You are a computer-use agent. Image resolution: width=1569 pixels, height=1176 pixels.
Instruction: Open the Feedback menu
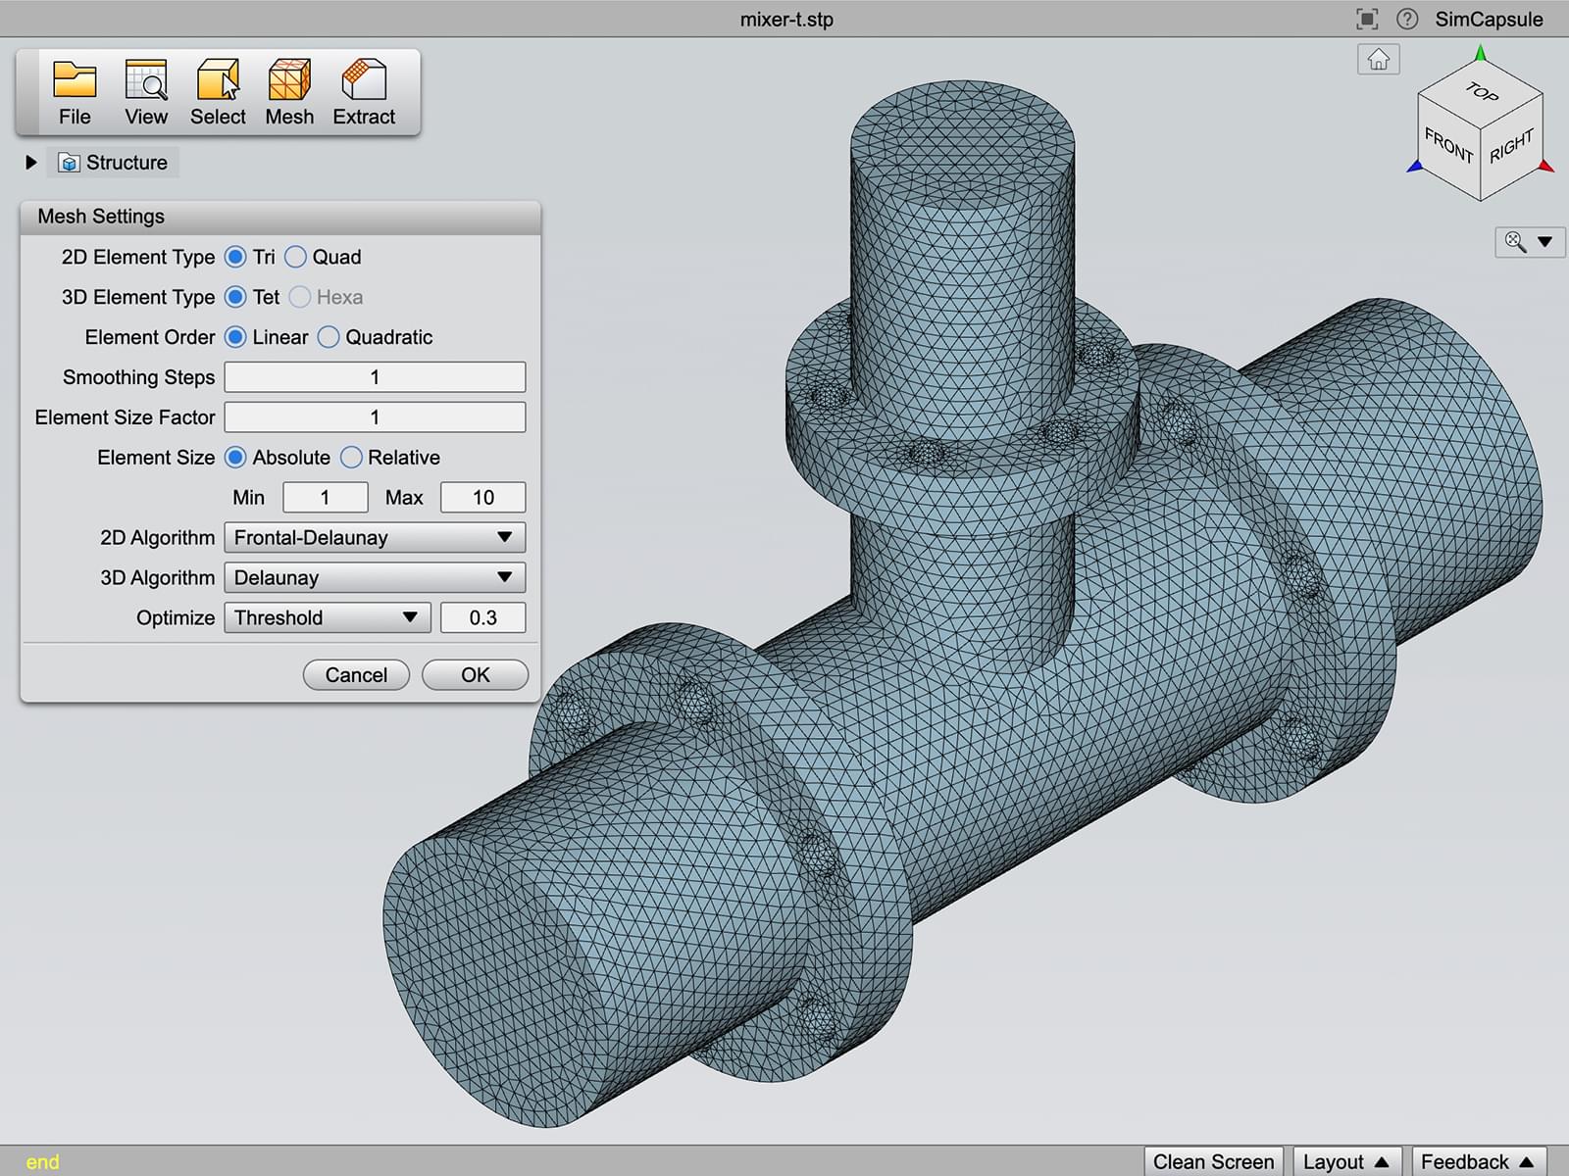[1479, 1161]
